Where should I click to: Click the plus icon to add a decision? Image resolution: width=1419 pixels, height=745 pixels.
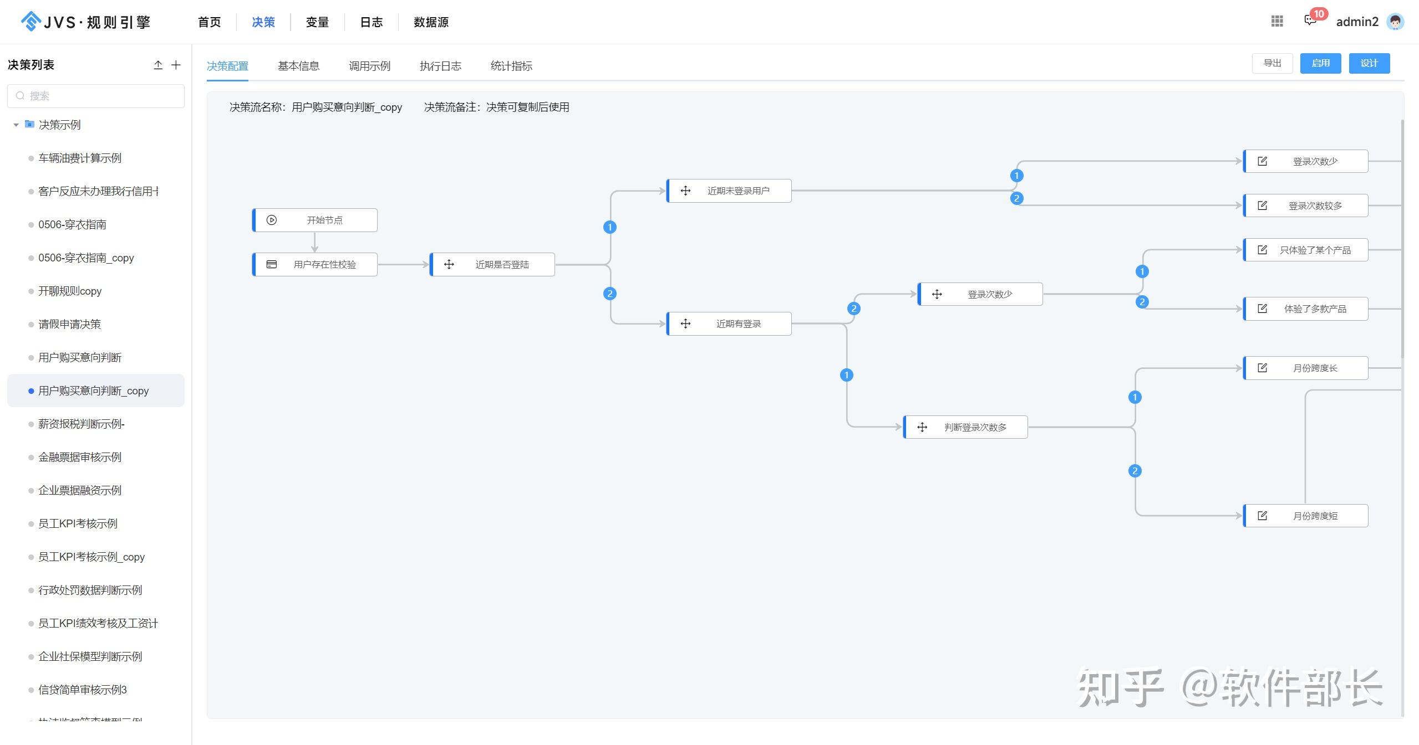point(176,65)
